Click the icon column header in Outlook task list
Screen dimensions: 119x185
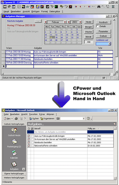tap(29, 128)
